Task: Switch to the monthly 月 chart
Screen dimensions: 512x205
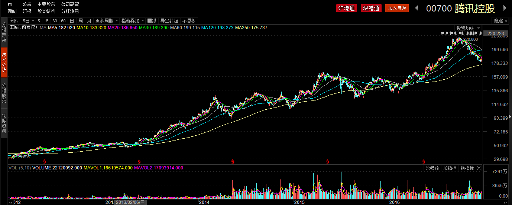Action: [x=89, y=21]
